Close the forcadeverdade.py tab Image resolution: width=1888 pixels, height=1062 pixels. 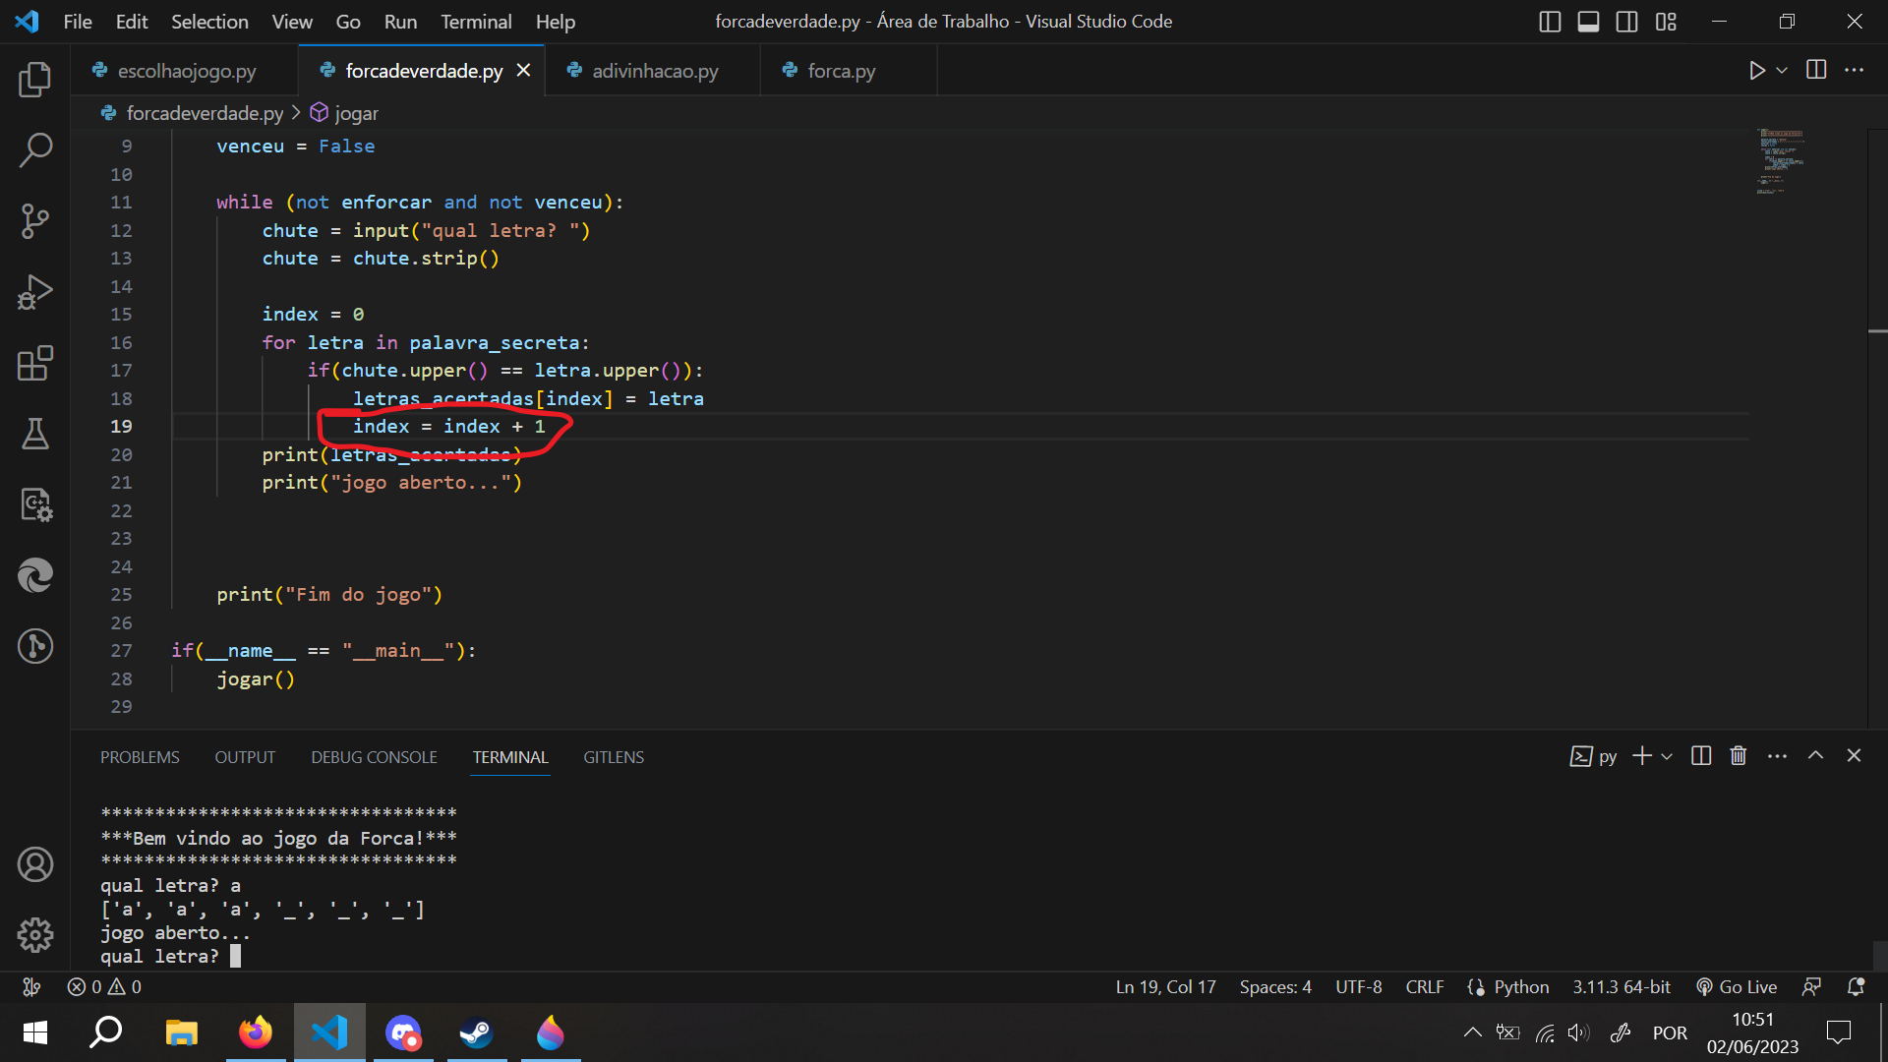(x=524, y=71)
